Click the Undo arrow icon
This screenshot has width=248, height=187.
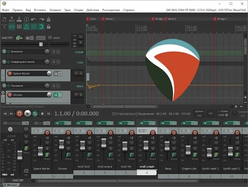tap(34, 19)
